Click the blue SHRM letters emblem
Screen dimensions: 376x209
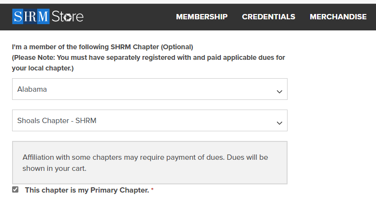[x=31, y=16]
